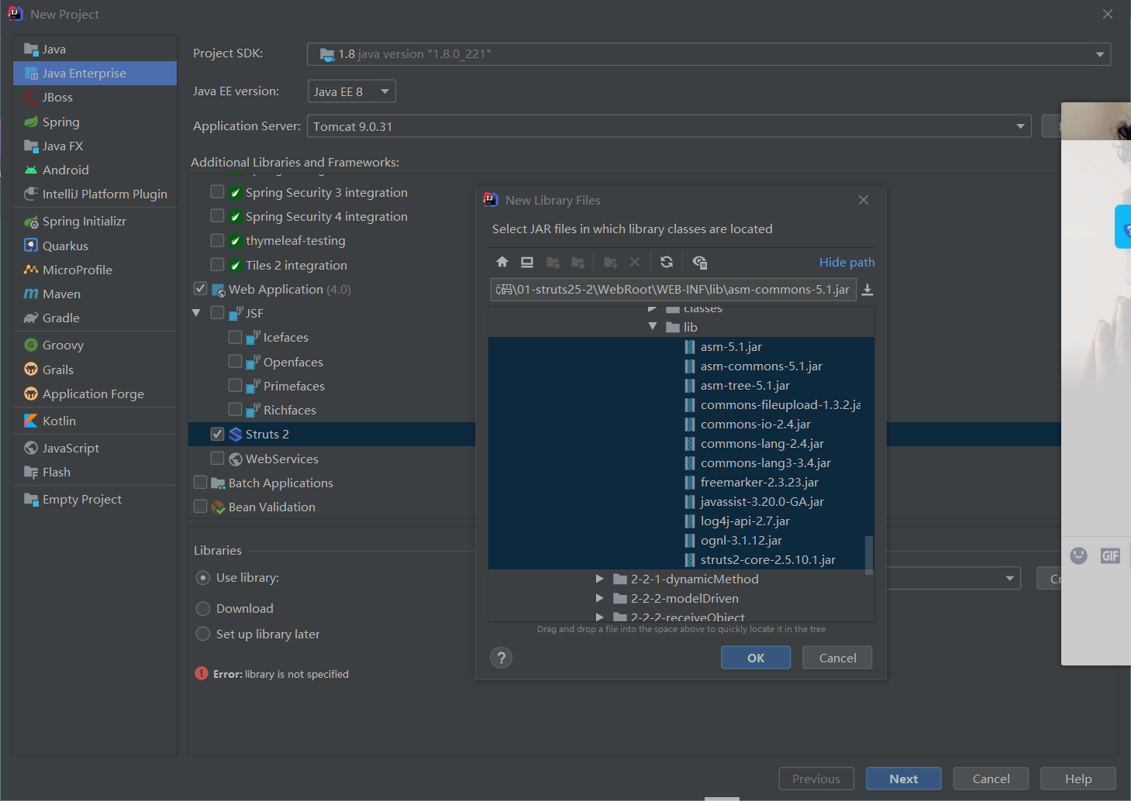The image size is (1131, 801).
Task: Collapse the lib folder node
Action: (653, 327)
